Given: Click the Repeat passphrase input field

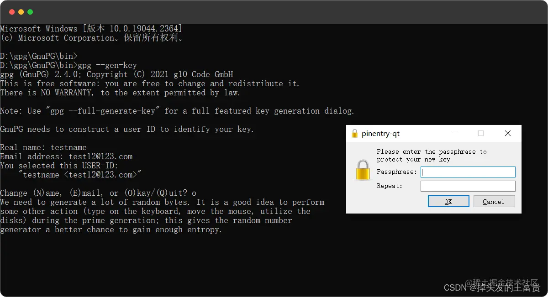Looking at the screenshot, I should [468, 186].
